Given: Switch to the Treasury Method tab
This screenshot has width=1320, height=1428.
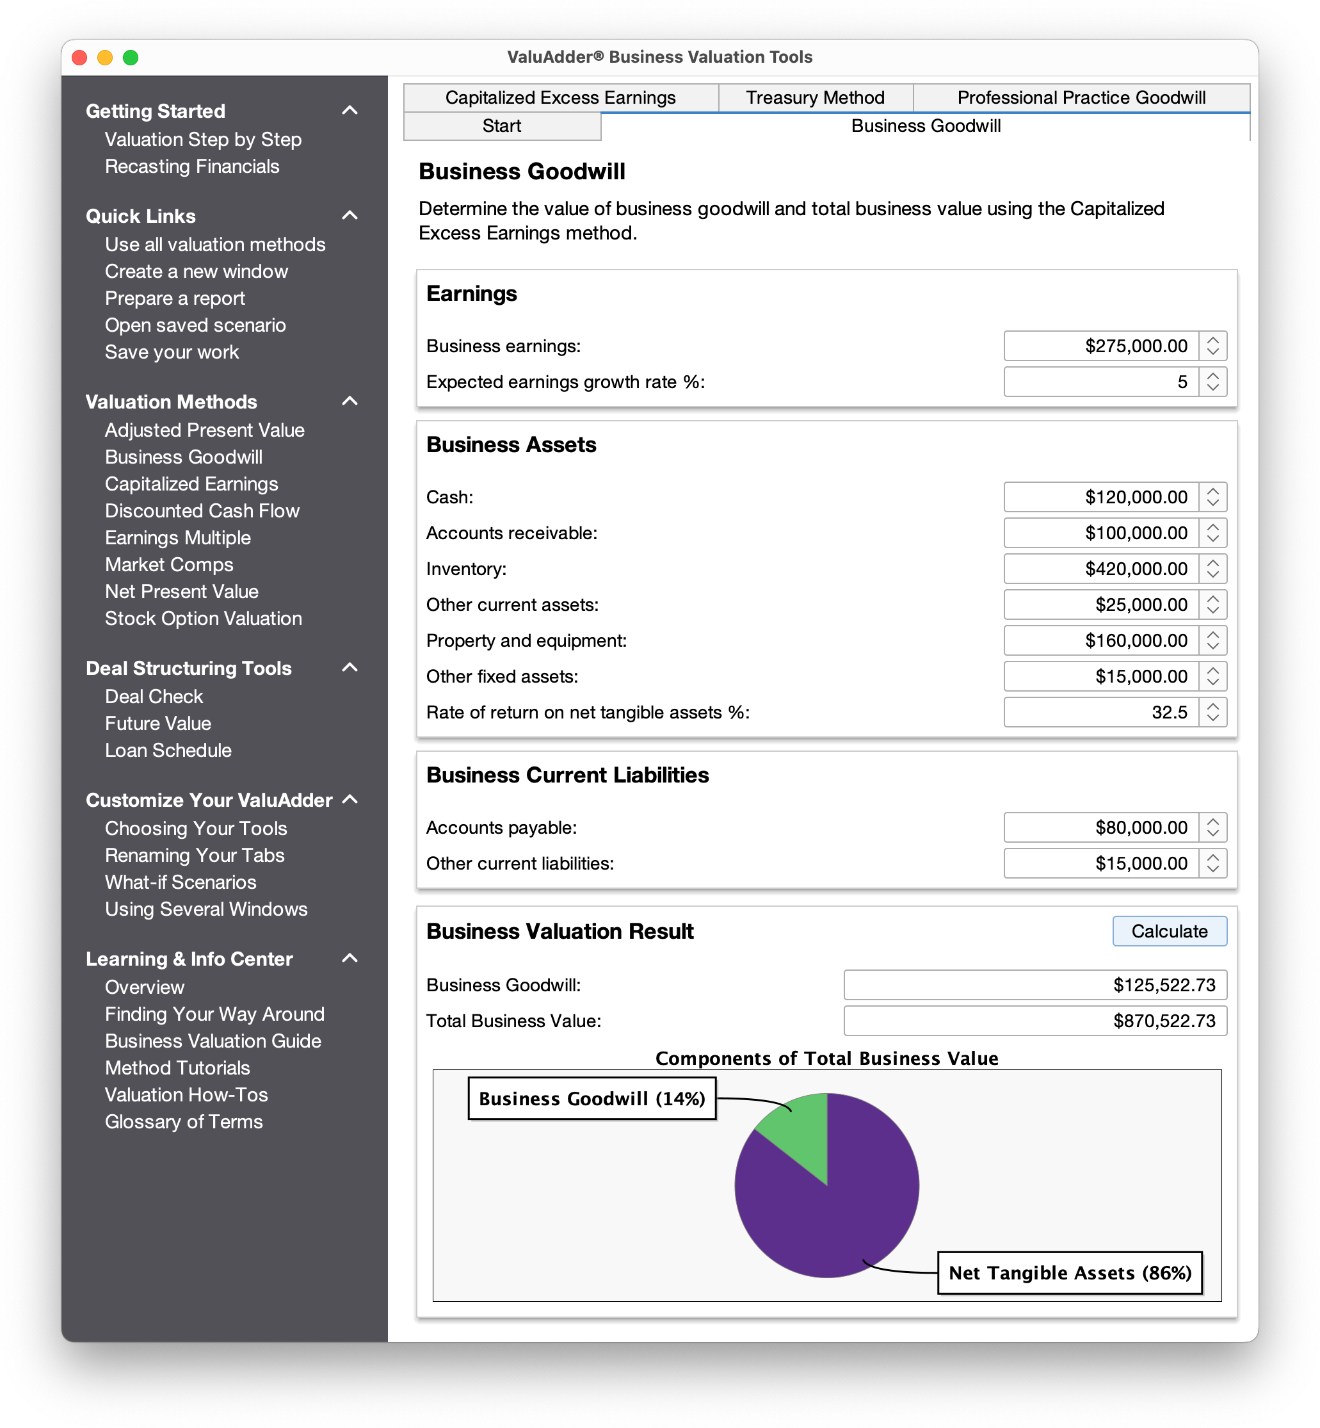Looking at the screenshot, I should click(x=814, y=97).
